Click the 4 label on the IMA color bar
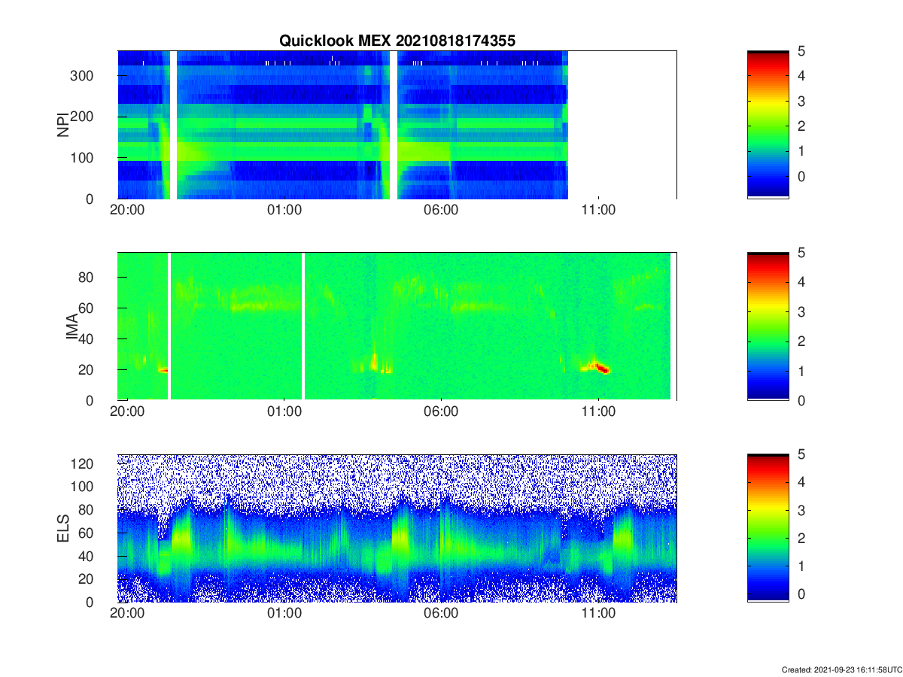The height and width of the screenshot is (677, 903). [x=801, y=282]
